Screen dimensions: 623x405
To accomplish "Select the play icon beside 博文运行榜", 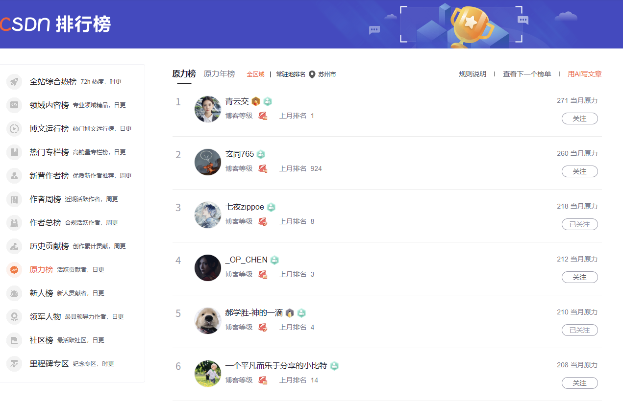I will coord(14,129).
